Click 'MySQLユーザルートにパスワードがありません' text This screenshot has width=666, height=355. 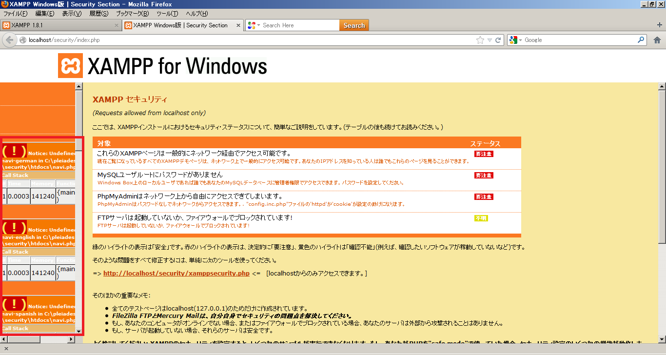click(x=160, y=175)
